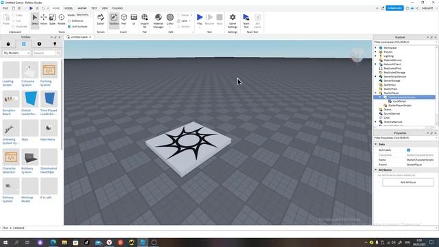Start Team Test
Image resolution: width=439 pixels, height=247 pixels.
pyautogui.click(x=246, y=20)
